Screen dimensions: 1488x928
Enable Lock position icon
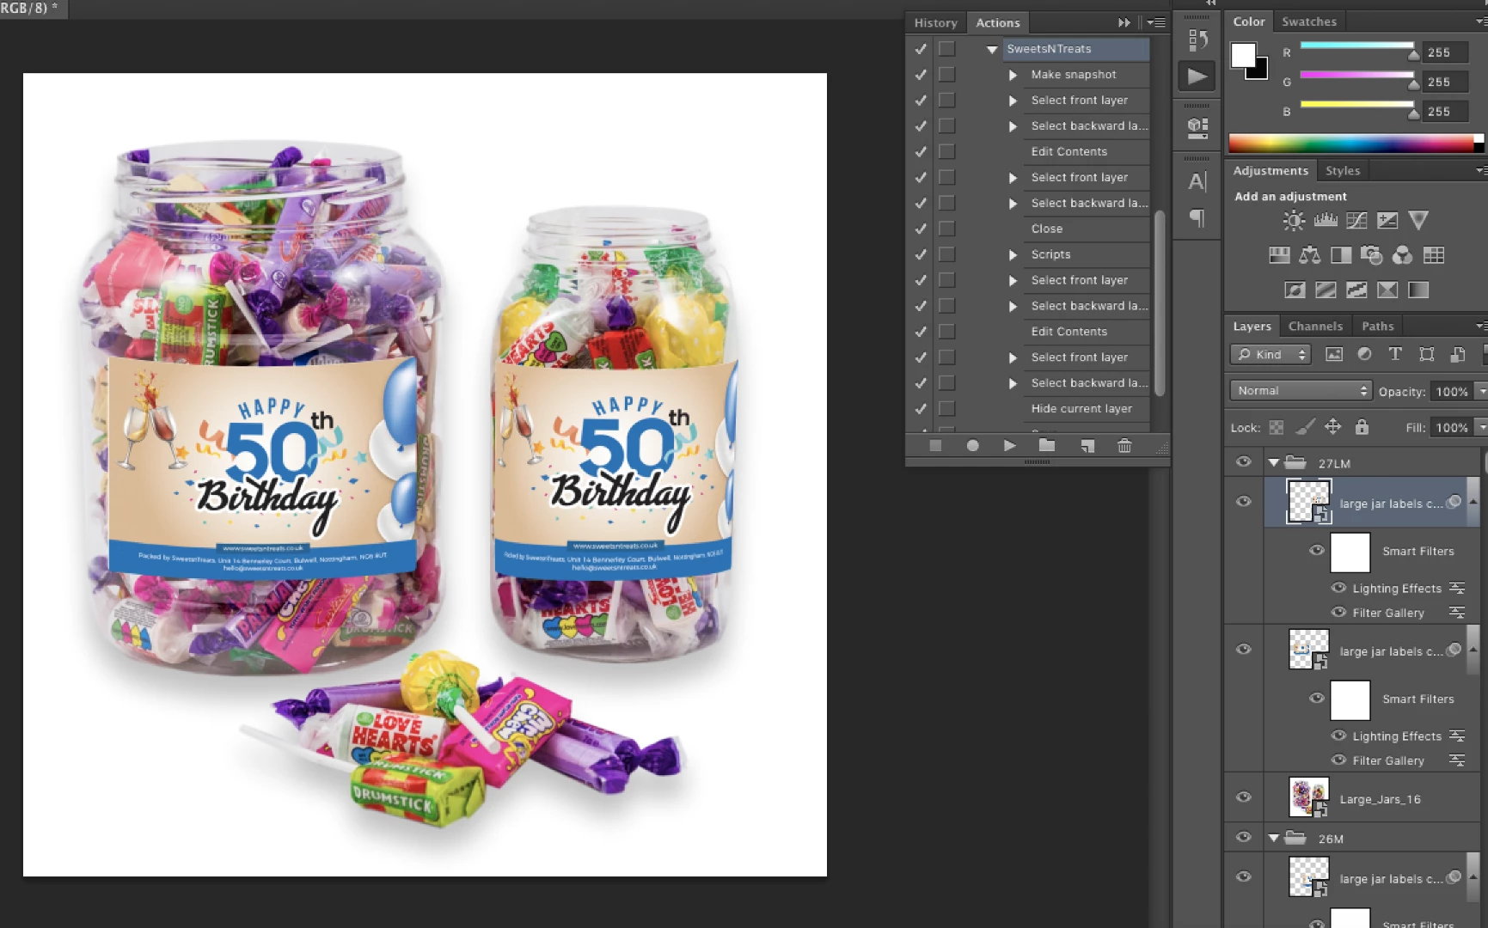[x=1333, y=427]
